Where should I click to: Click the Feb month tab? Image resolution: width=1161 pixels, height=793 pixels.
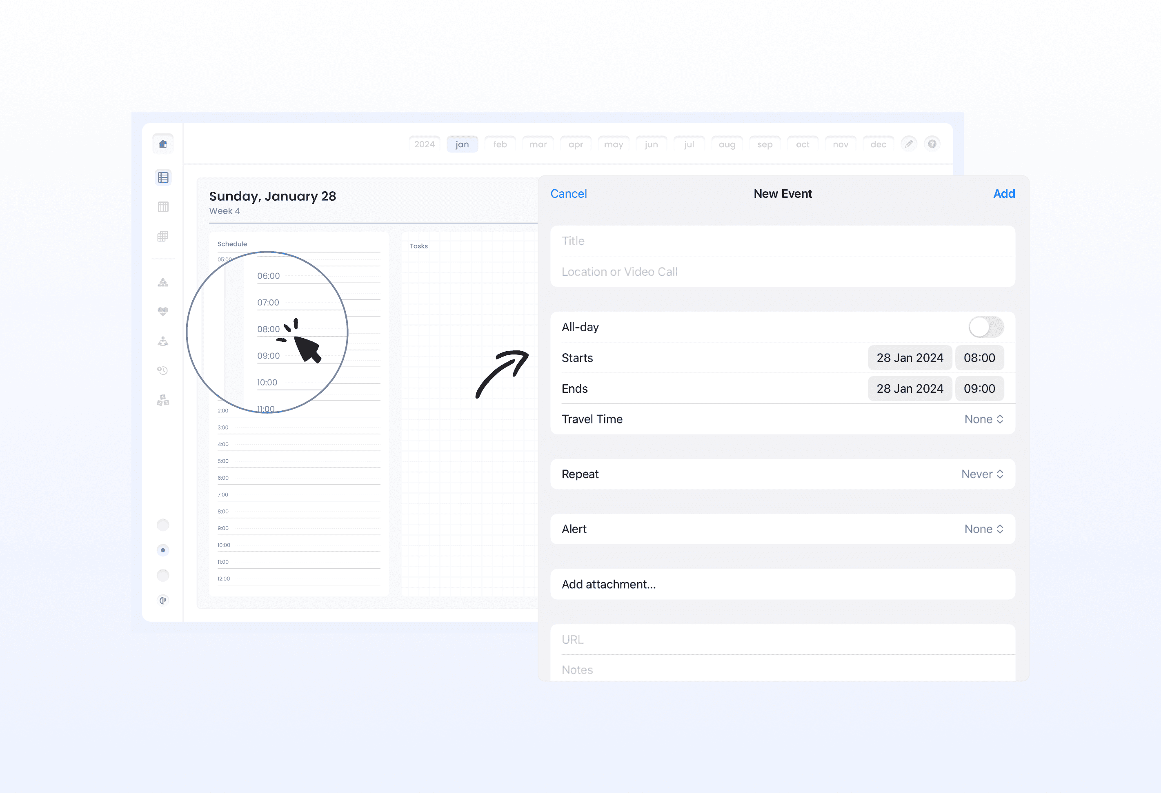click(499, 144)
